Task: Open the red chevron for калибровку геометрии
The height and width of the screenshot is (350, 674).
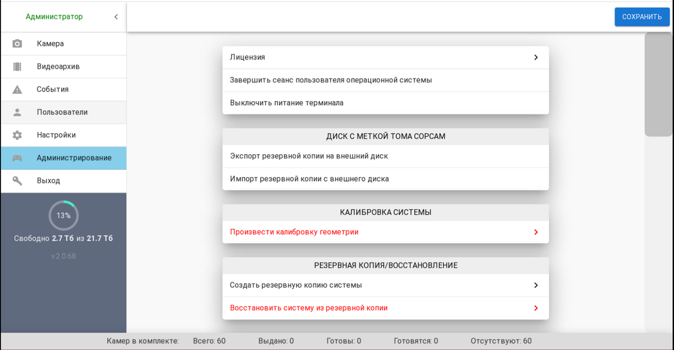Action: click(x=536, y=232)
